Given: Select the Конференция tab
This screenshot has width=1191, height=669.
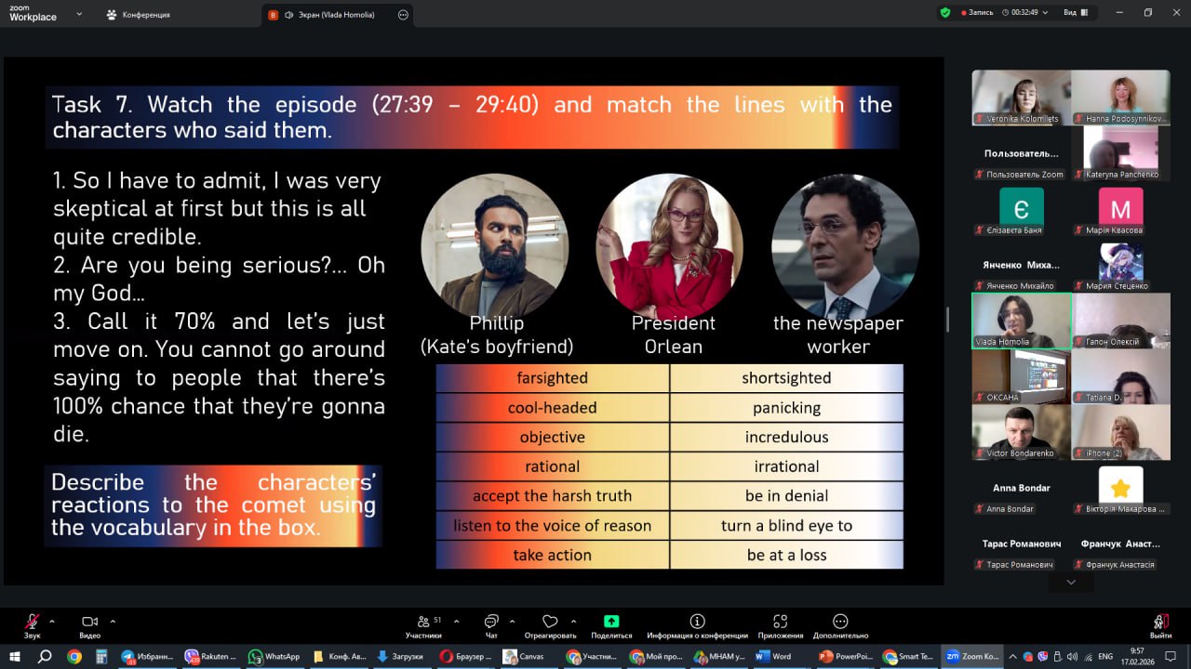Looking at the screenshot, I should click(138, 15).
